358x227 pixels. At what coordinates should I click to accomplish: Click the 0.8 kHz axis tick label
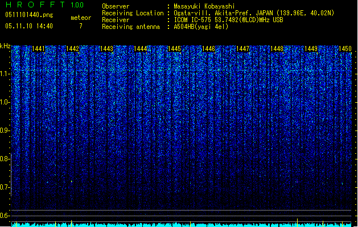(5, 159)
